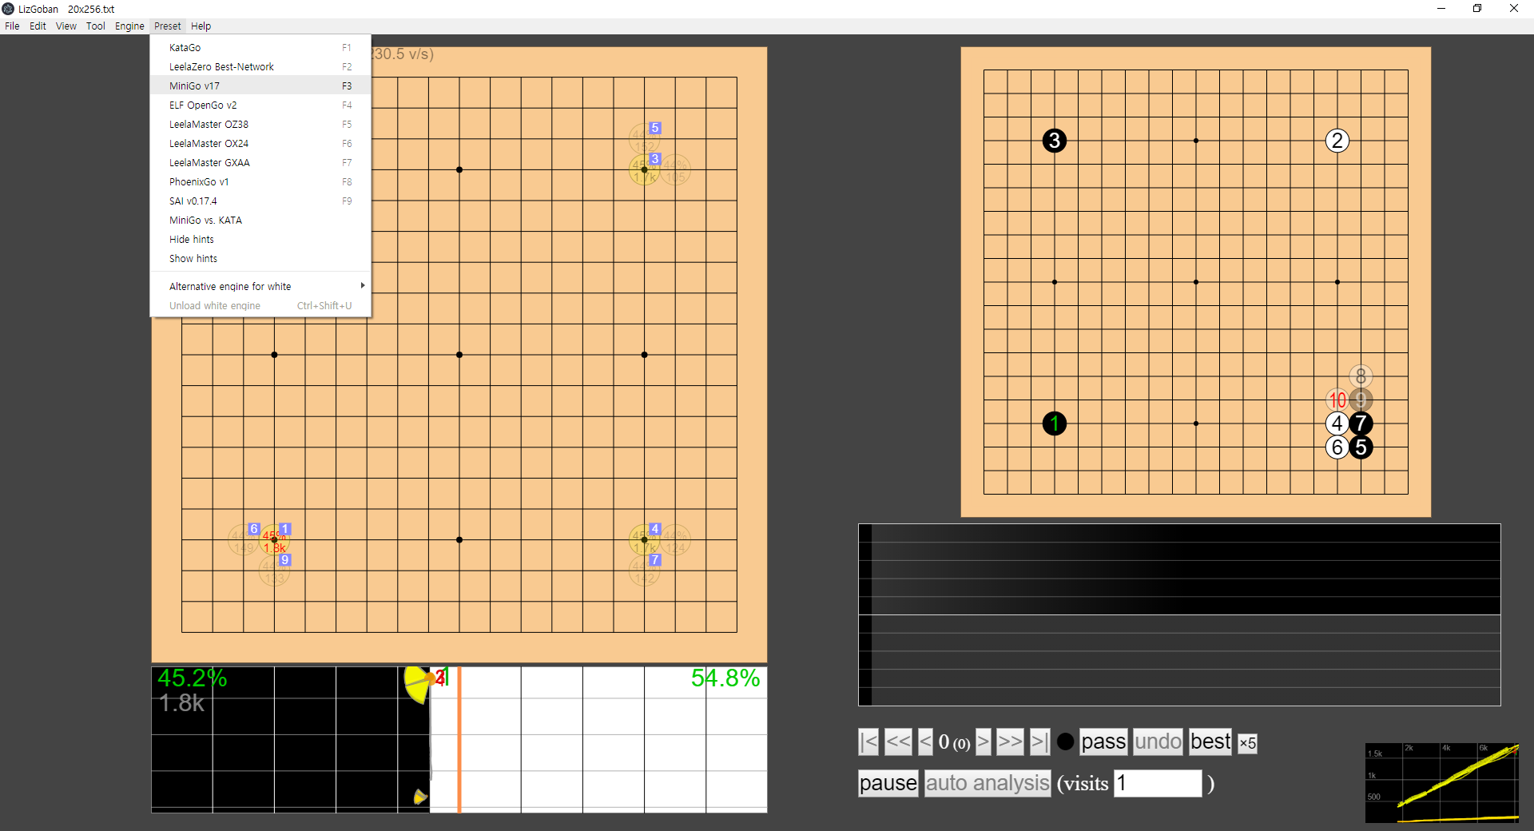Click the ×5 multiplier button
The image size is (1534, 831).
coord(1247,743)
